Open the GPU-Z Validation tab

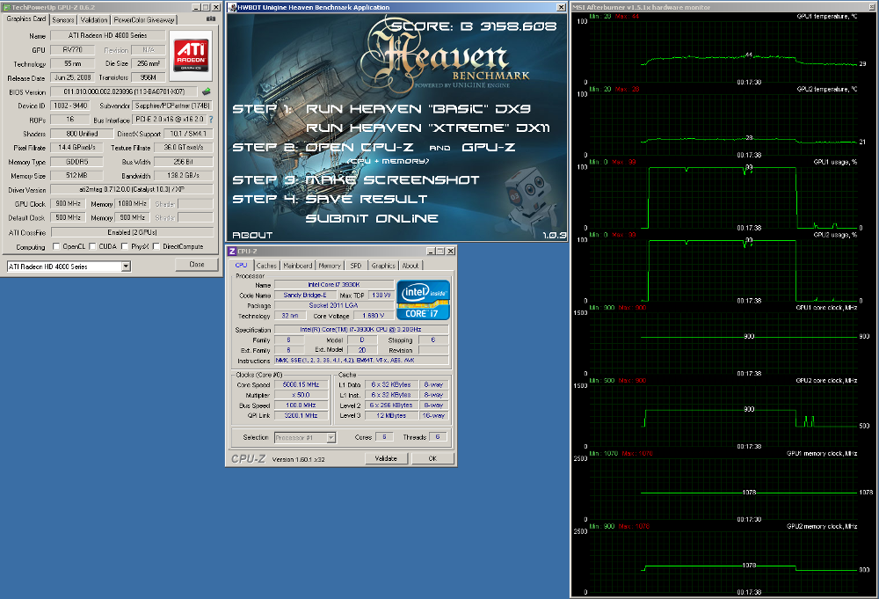[94, 19]
